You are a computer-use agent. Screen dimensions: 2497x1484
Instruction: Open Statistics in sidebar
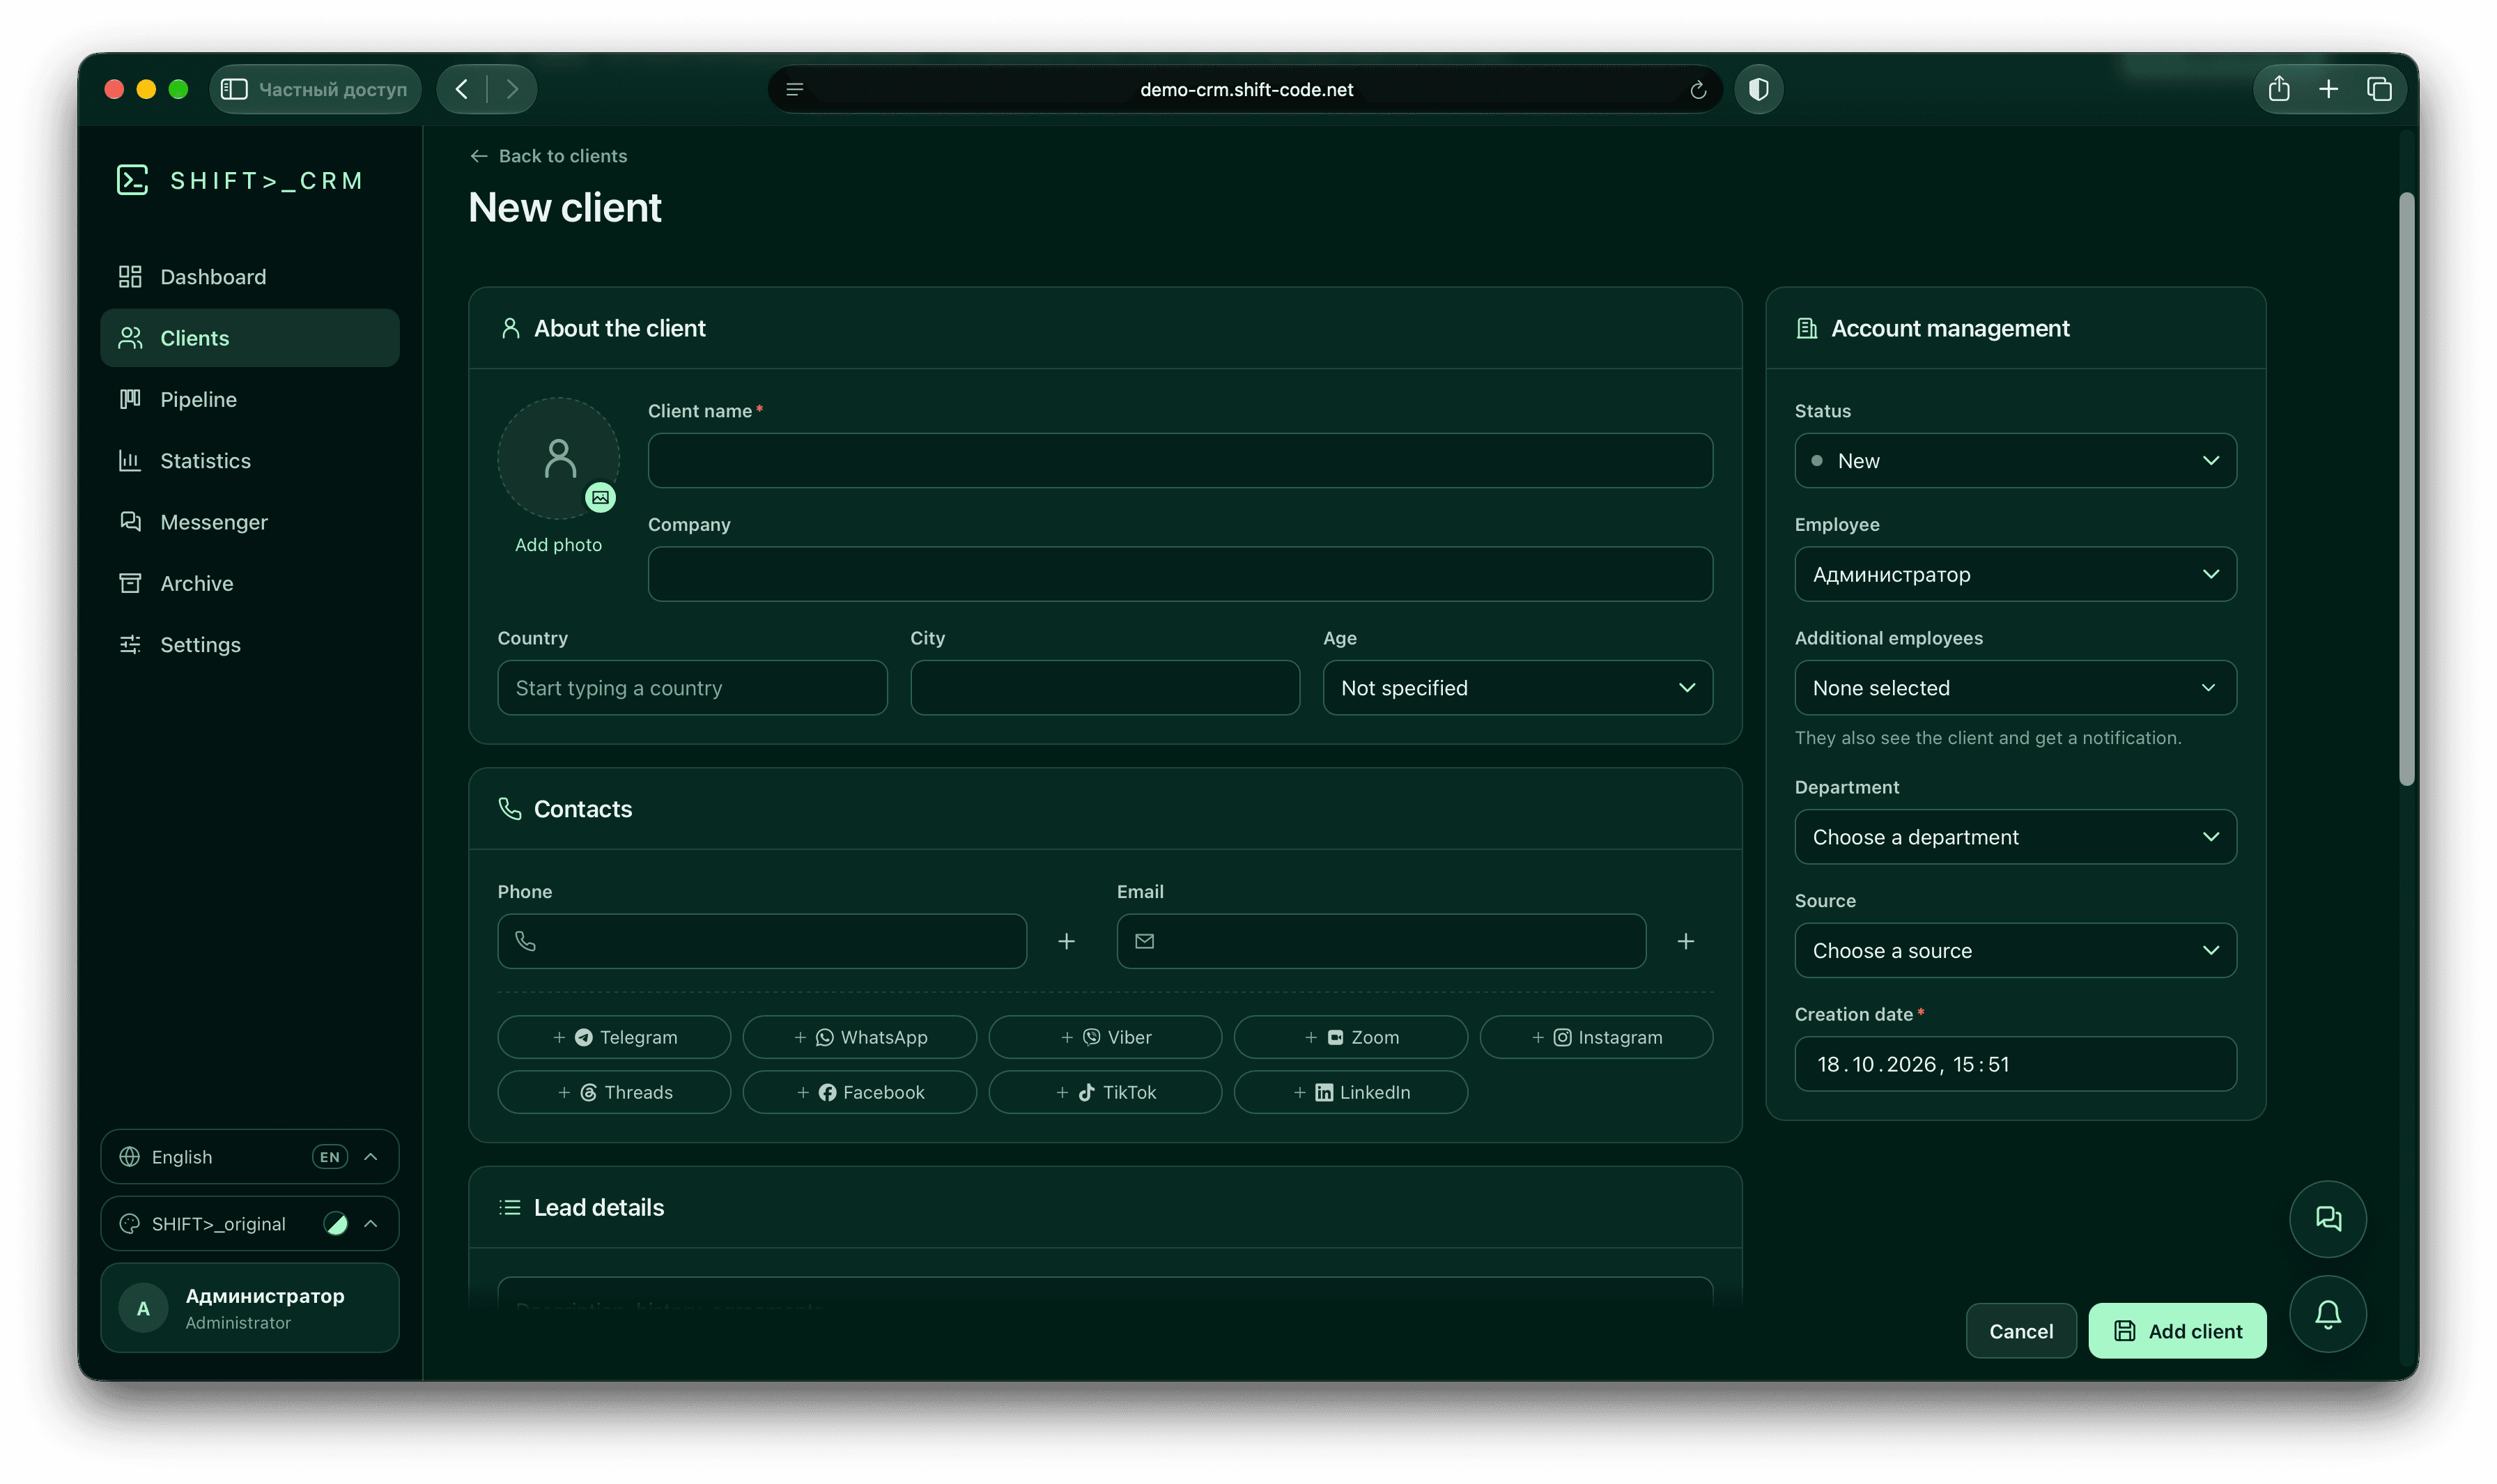(x=249, y=460)
